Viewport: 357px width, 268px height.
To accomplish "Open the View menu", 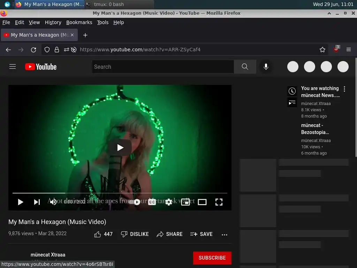I will (34, 22).
